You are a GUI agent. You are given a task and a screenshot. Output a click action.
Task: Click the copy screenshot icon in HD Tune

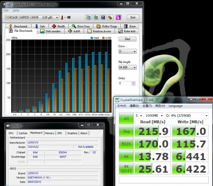(96, 18)
